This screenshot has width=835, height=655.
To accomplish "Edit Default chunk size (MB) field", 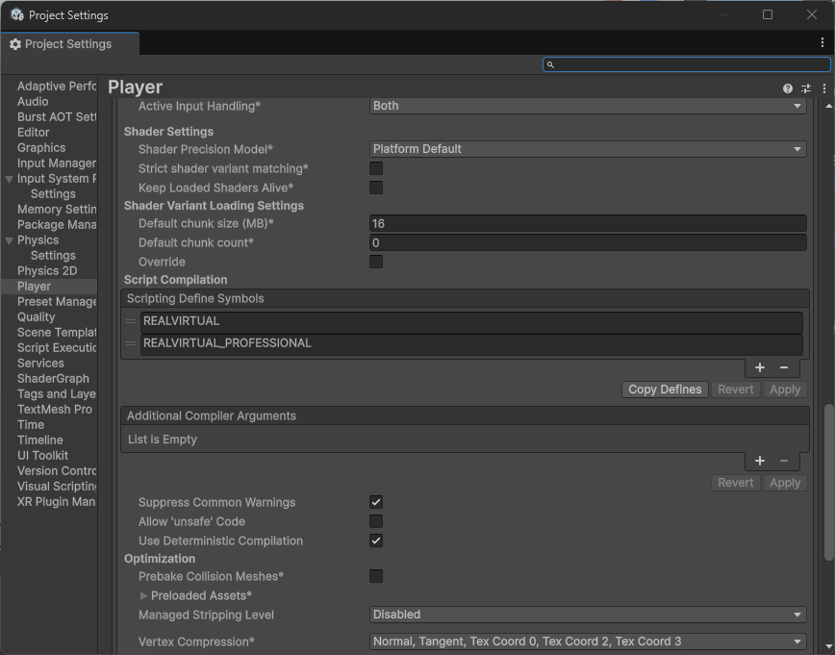I will [588, 224].
